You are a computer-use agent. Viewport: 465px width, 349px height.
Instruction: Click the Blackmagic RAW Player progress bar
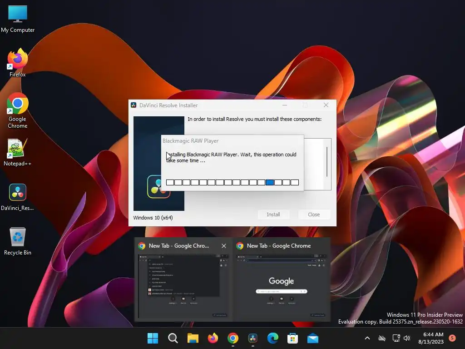pyautogui.click(x=232, y=182)
